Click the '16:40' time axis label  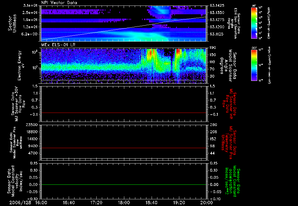point(69,203)
